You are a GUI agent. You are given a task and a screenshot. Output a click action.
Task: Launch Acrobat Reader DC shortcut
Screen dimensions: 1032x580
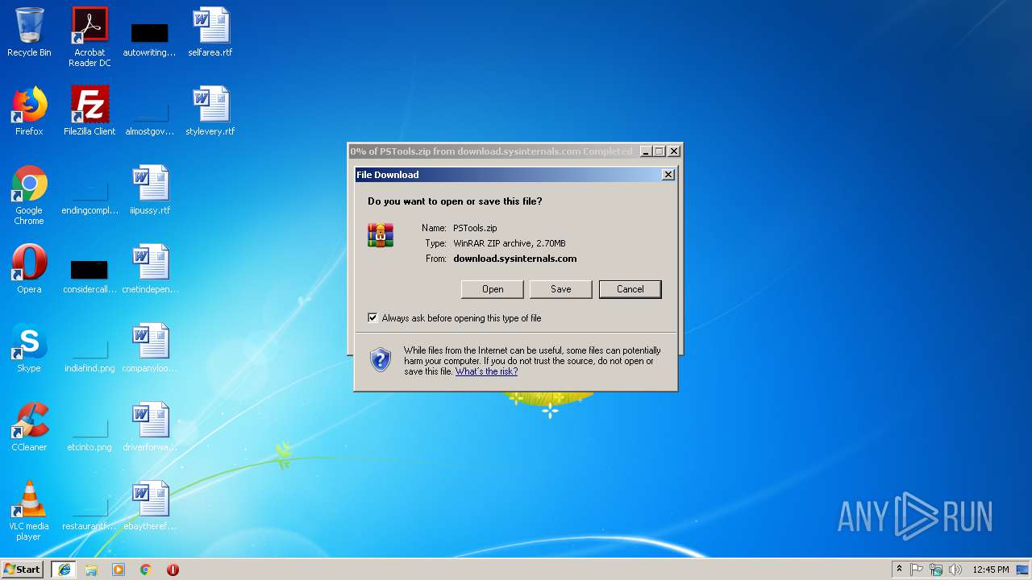(x=89, y=37)
